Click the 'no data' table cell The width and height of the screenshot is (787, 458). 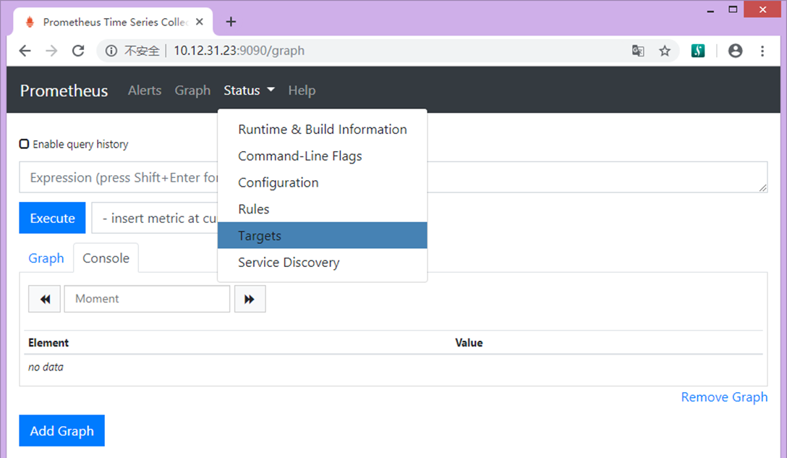(x=46, y=367)
